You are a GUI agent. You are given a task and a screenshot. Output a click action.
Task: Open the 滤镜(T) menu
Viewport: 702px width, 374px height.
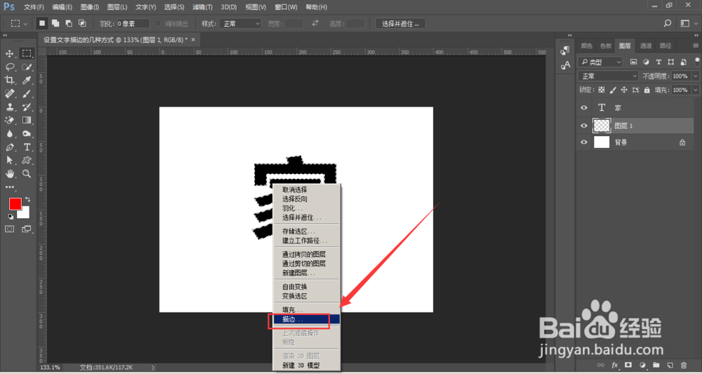pyautogui.click(x=202, y=7)
